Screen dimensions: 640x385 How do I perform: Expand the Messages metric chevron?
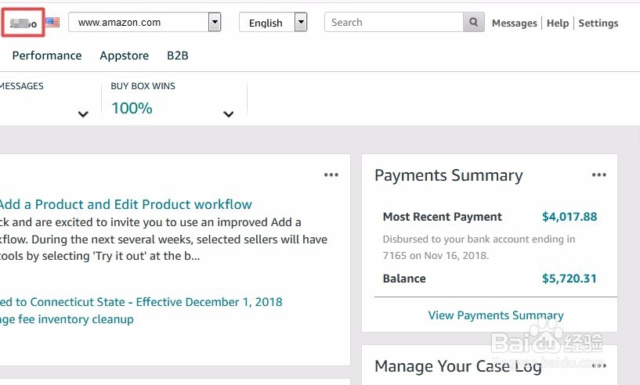click(83, 114)
